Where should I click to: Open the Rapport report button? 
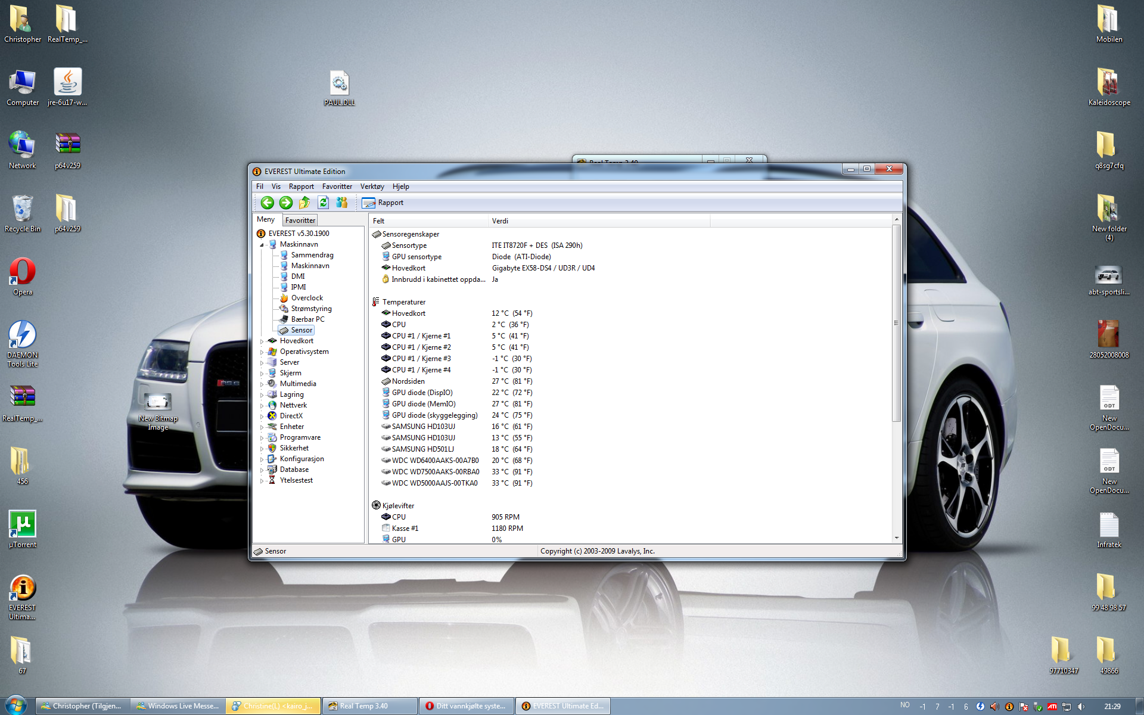(x=383, y=203)
